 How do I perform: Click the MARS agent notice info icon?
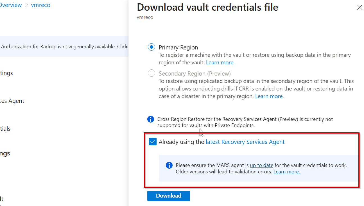point(169,165)
